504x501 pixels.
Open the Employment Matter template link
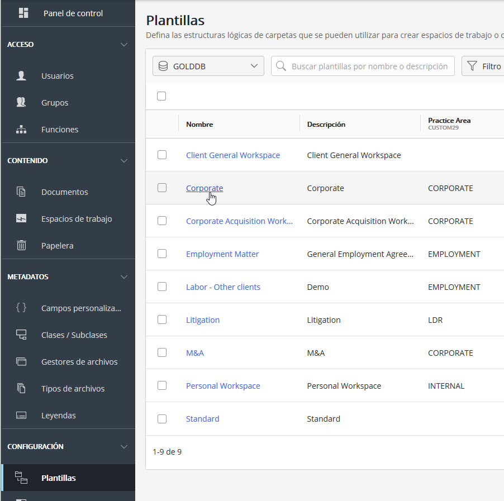tap(222, 254)
